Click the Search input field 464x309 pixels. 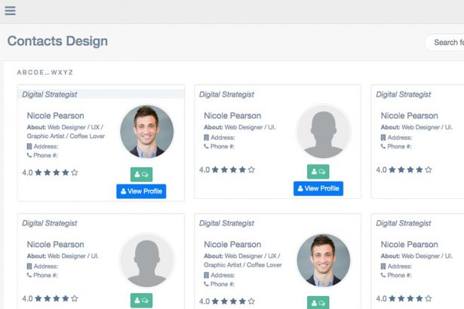coord(447,42)
